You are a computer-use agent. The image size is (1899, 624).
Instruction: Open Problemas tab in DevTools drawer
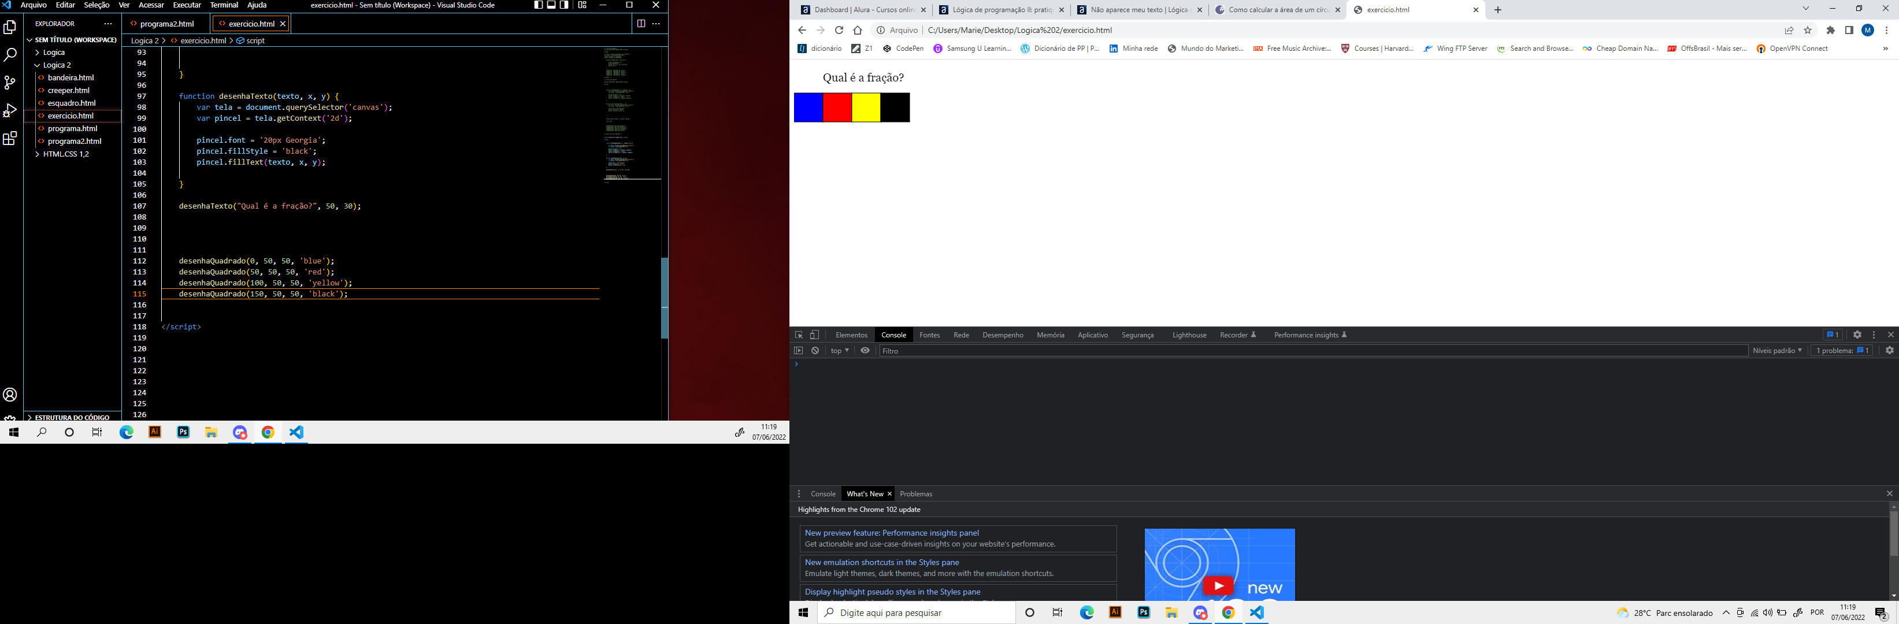(917, 495)
